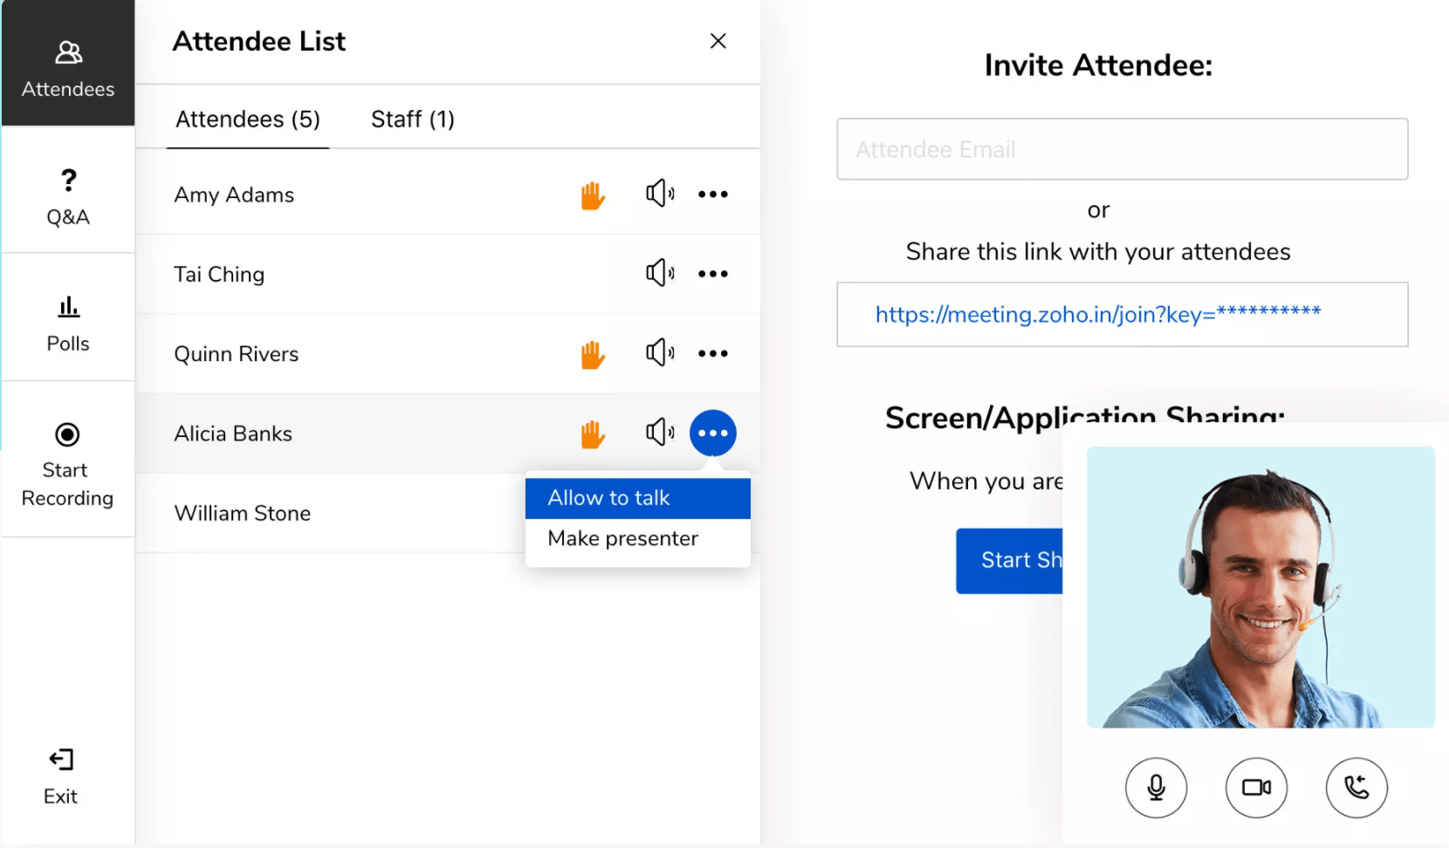Open the Polls panel
Viewport: 1449px width, 848px height.
click(68, 323)
